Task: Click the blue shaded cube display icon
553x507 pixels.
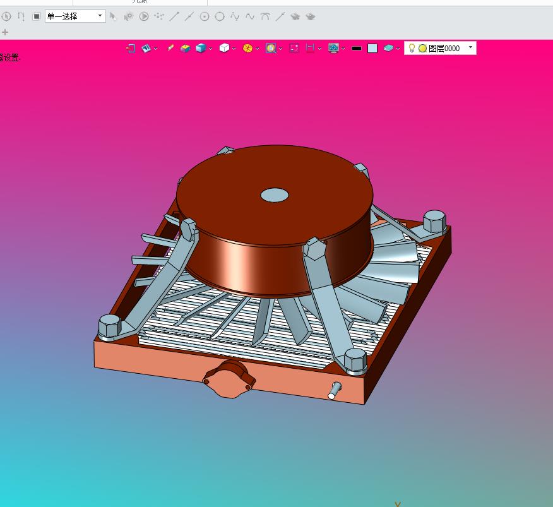Action: 201,48
